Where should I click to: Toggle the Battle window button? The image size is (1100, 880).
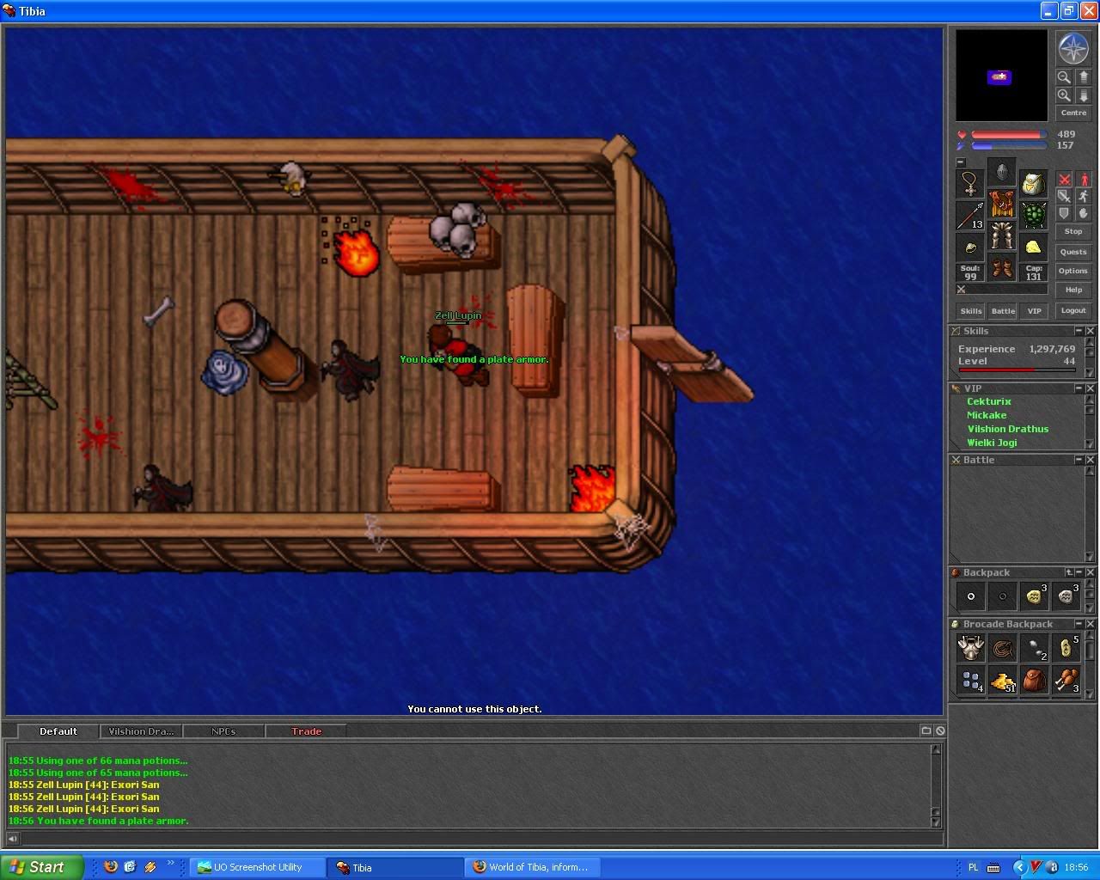(1003, 311)
